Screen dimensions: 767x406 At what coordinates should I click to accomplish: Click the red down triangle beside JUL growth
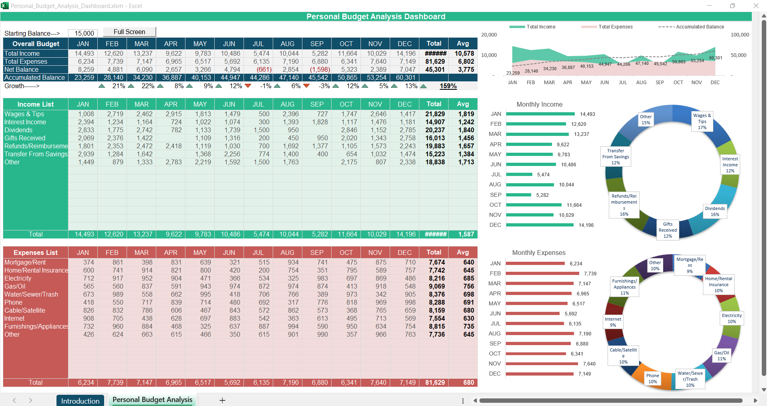tap(248, 86)
